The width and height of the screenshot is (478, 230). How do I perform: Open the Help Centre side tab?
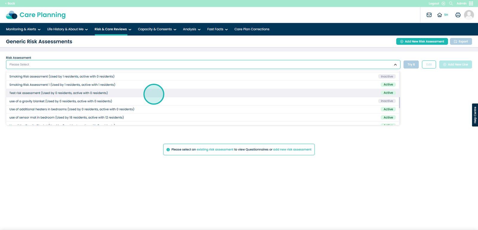475,115
